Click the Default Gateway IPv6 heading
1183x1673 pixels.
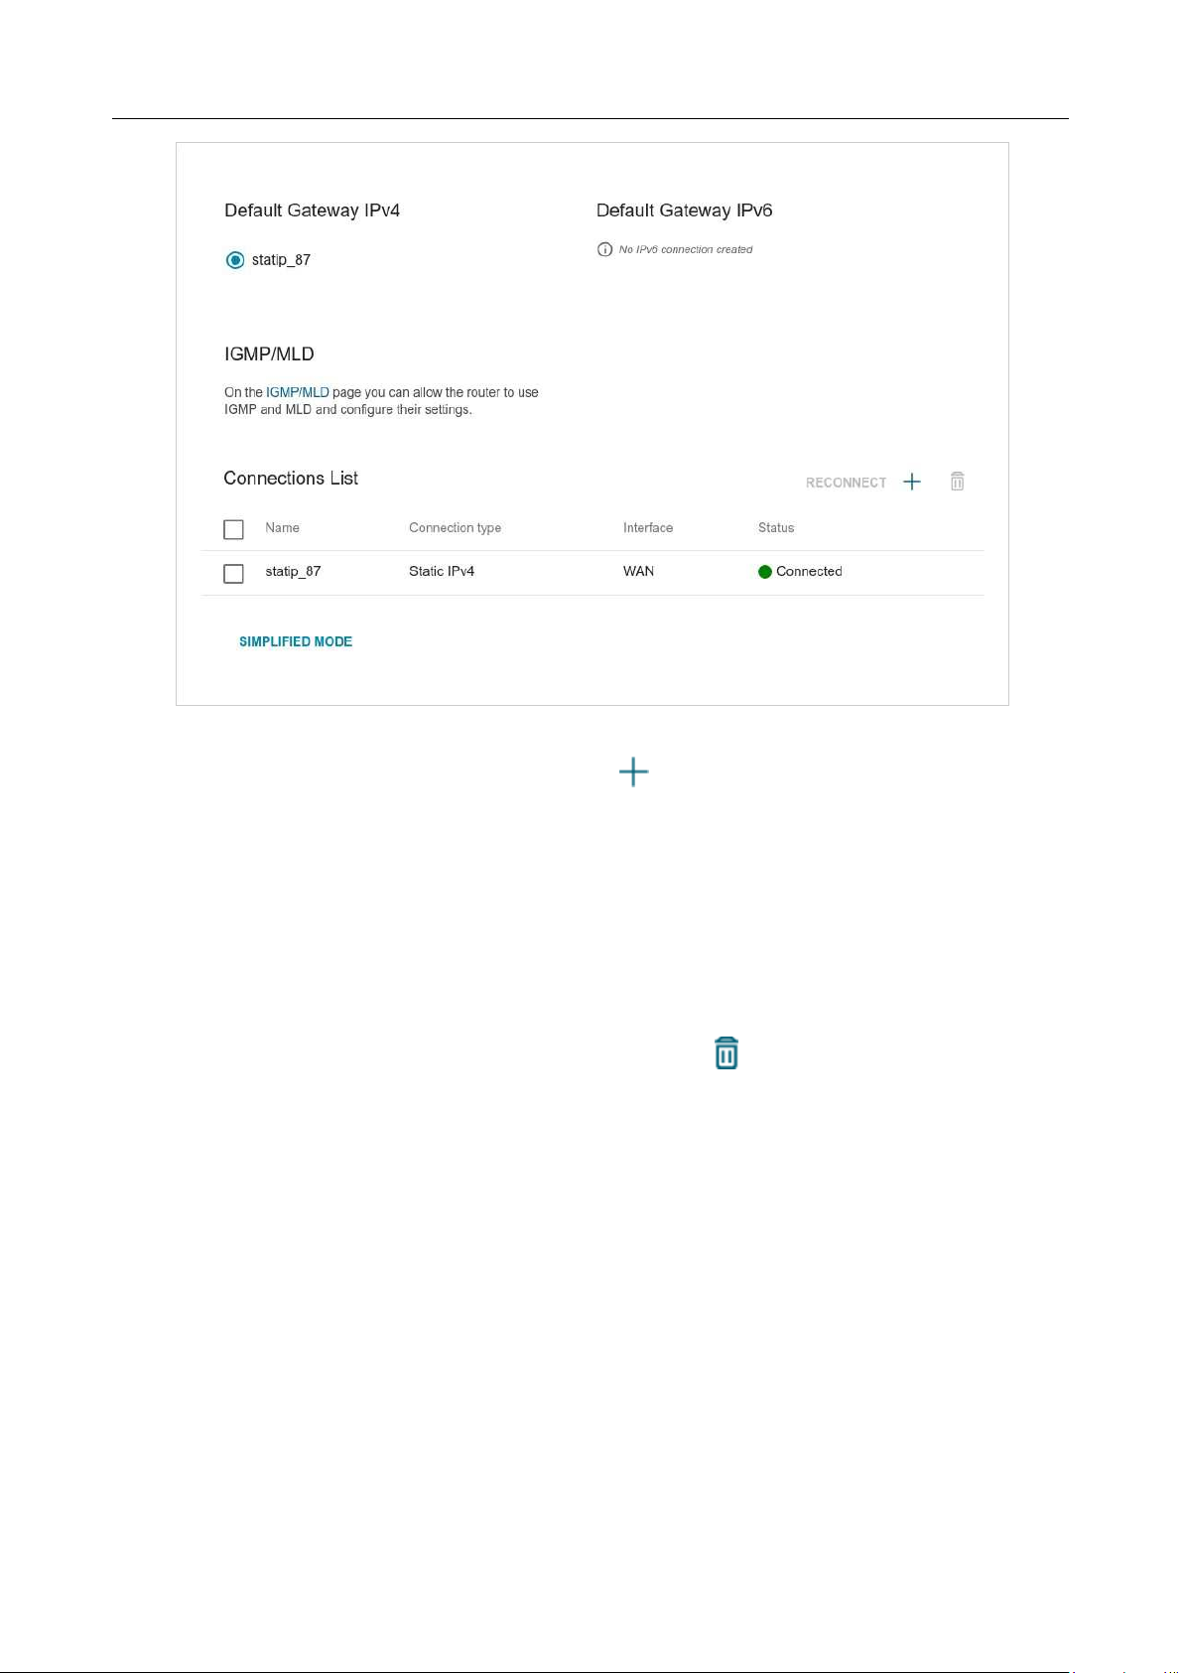684,210
